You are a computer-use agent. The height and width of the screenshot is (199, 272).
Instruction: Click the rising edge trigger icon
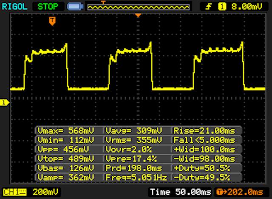tap(209, 7)
